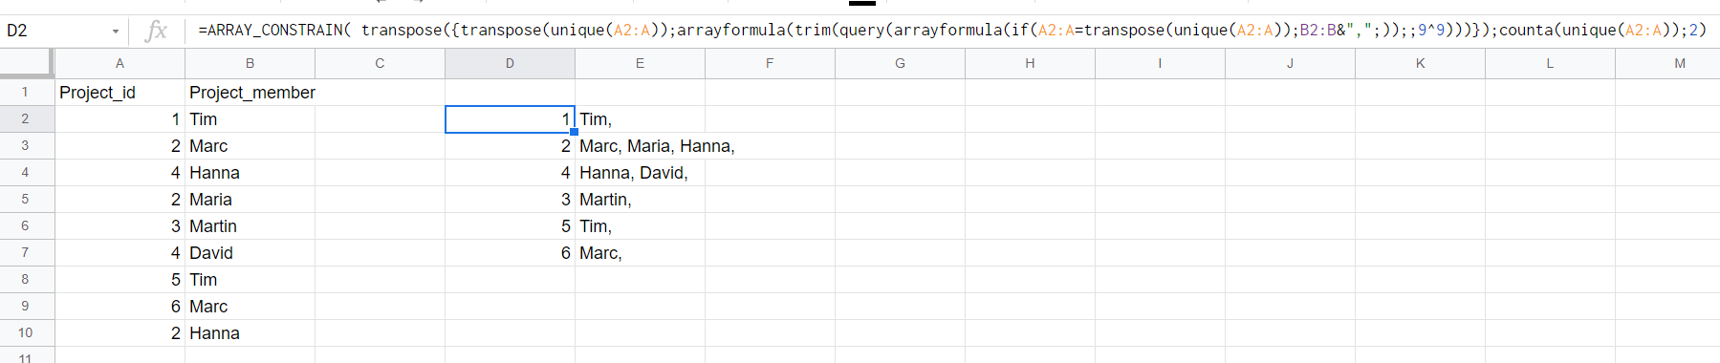This screenshot has height=363, width=1720.
Task: Select column F header
Action: 770,63
